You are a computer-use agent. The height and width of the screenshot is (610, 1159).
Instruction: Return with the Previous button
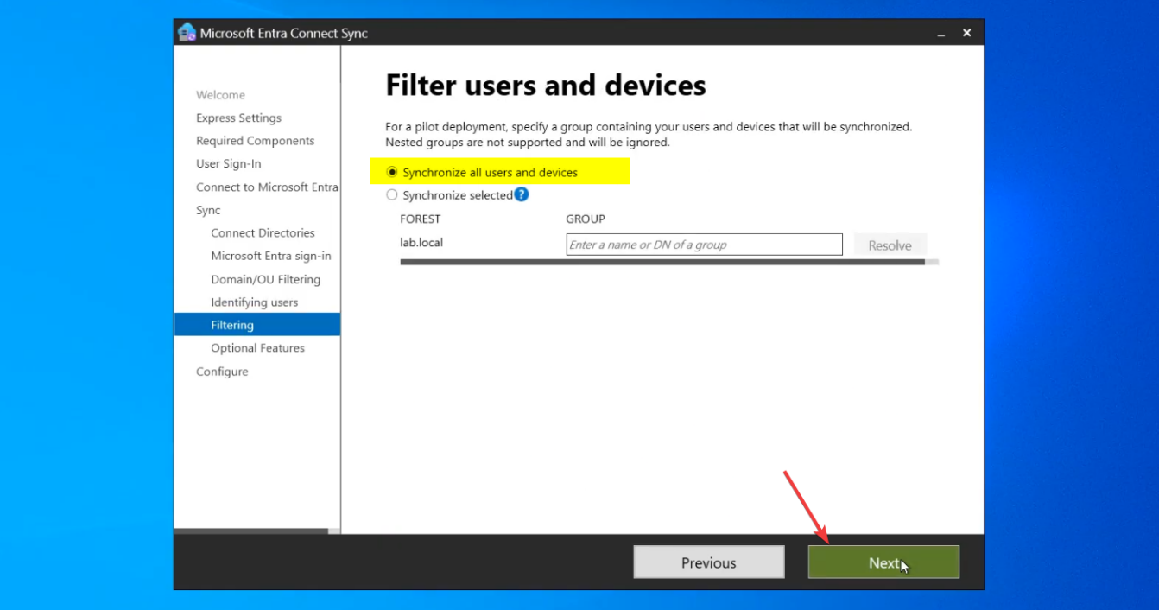coord(709,562)
